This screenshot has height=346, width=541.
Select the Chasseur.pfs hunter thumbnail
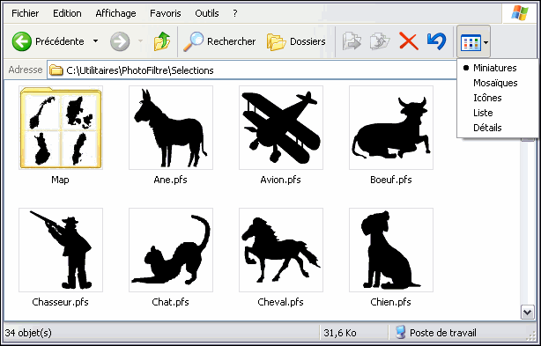pyautogui.click(x=61, y=250)
